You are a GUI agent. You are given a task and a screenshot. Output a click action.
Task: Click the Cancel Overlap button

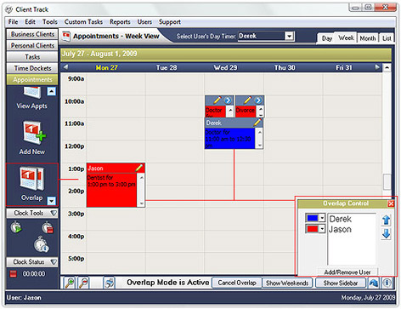pos(237,283)
